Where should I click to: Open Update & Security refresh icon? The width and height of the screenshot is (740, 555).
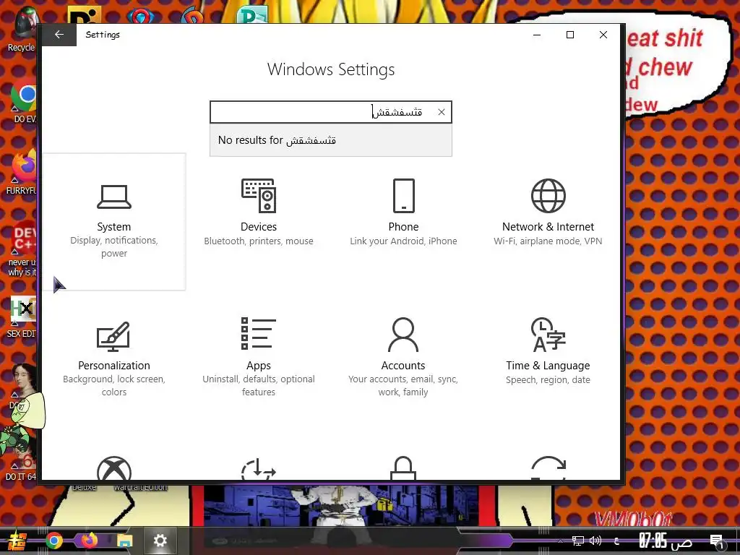548,468
